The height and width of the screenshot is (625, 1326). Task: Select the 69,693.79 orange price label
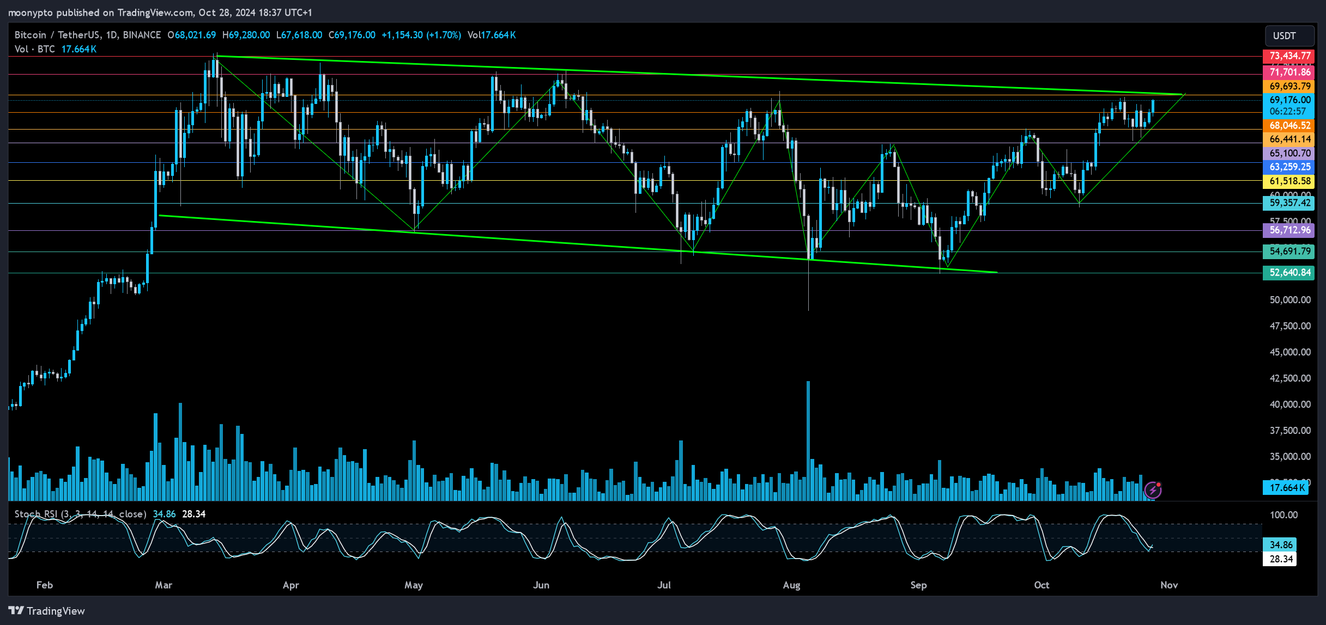1289,87
